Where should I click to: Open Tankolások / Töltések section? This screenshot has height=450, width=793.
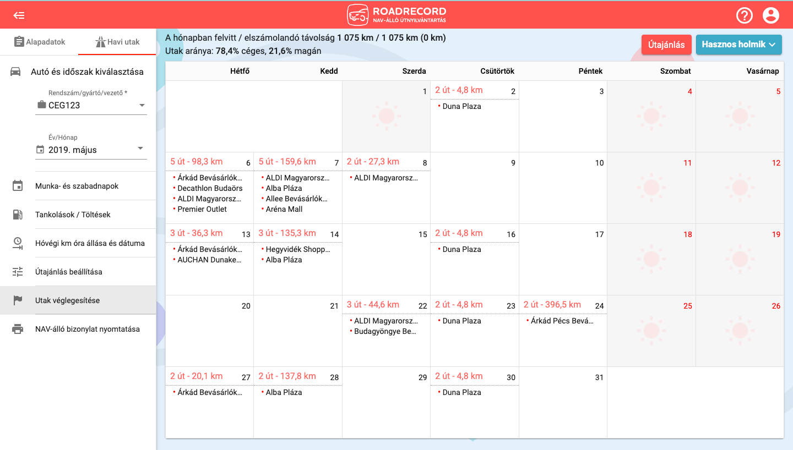click(78, 215)
